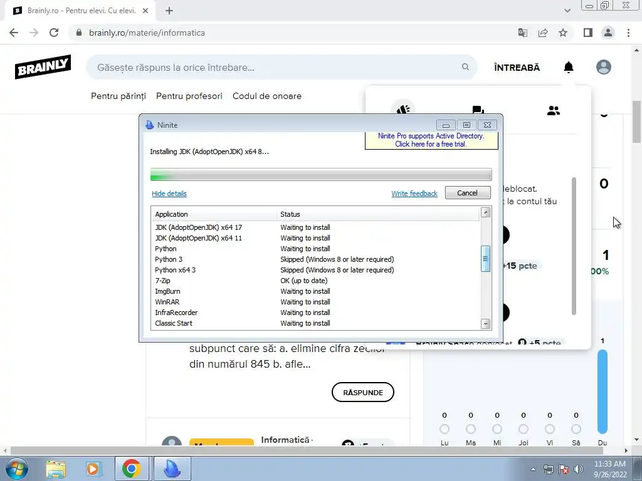Viewport: 642px width, 481px height.
Task: Open Chrome three-dot menu
Action: point(628,33)
